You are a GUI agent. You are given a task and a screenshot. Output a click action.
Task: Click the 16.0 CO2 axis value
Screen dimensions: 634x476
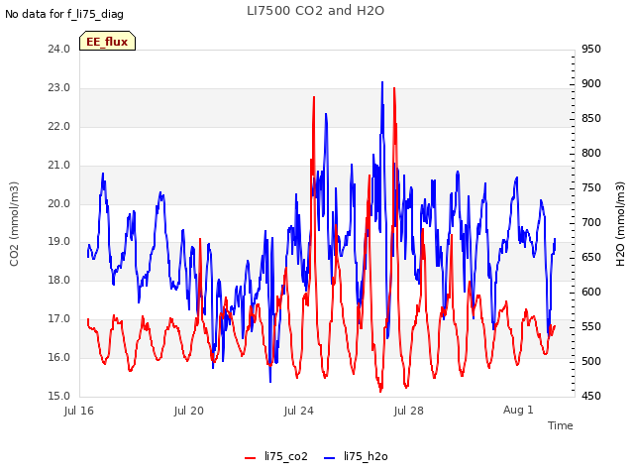pyautogui.click(x=59, y=357)
